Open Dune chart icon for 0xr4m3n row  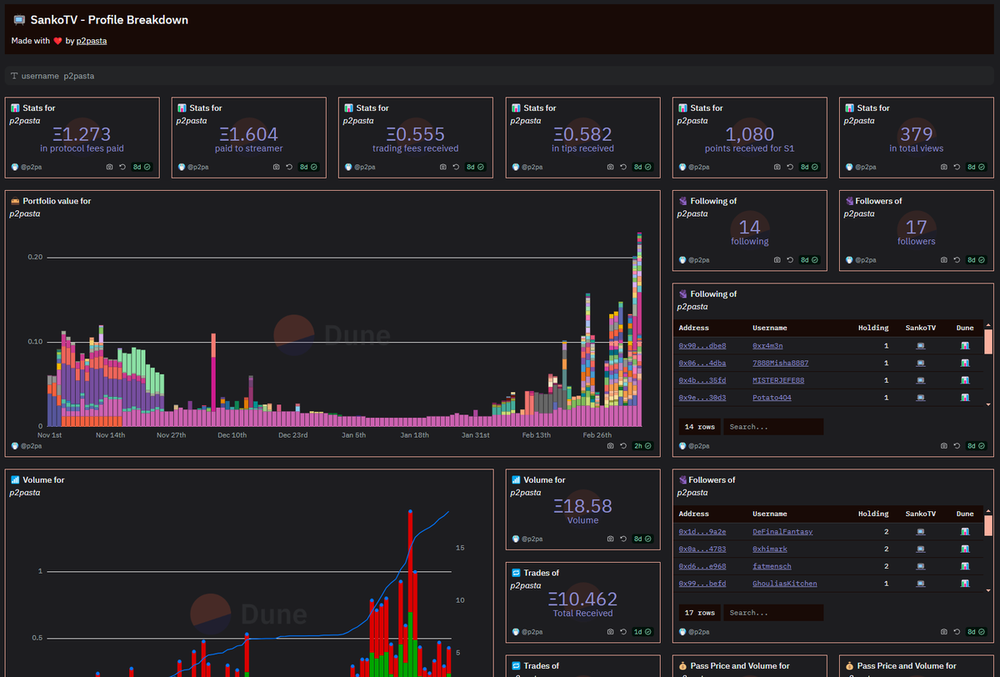tap(965, 345)
